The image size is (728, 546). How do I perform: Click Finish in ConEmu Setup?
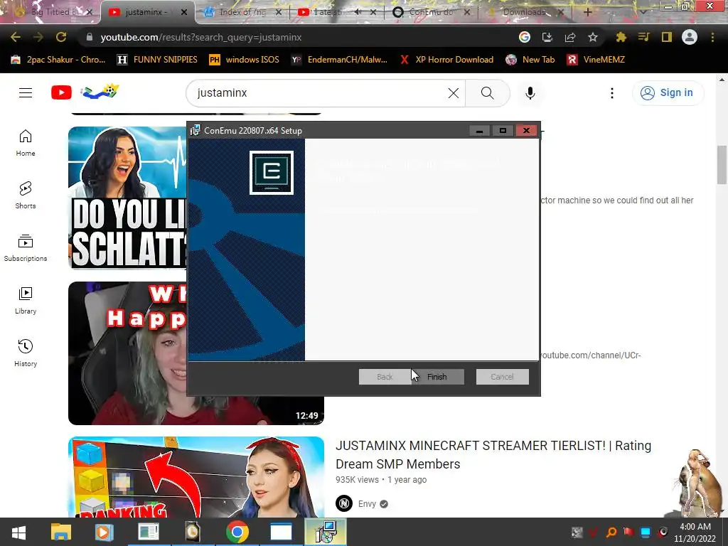pyautogui.click(x=437, y=377)
